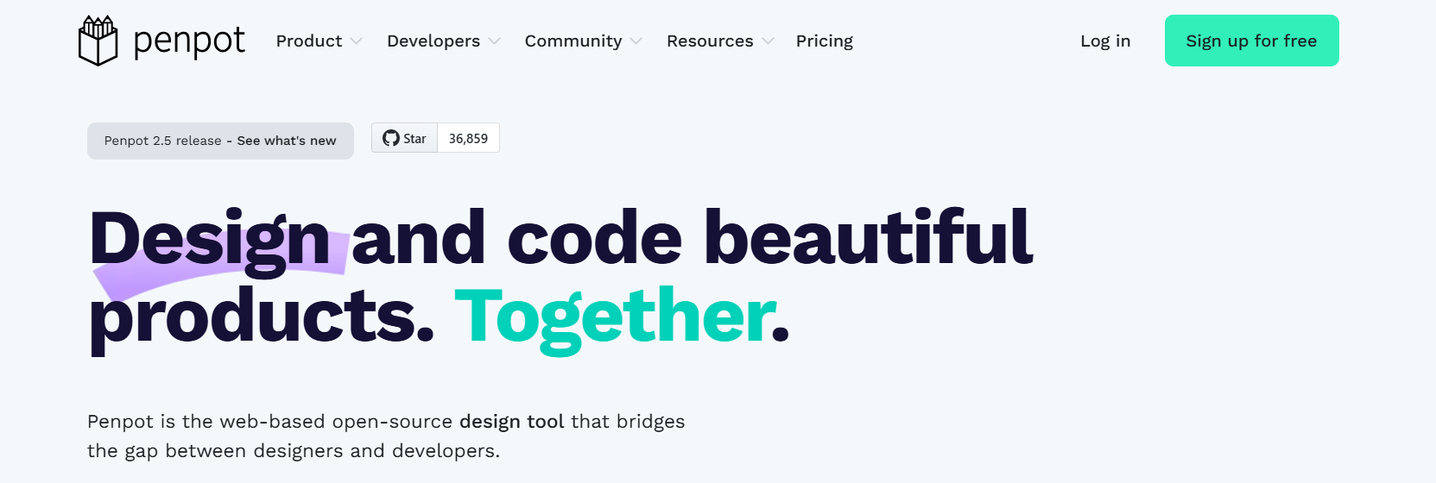Open the Community navigation item
This screenshot has height=483, width=1436.
pos(573,41)
